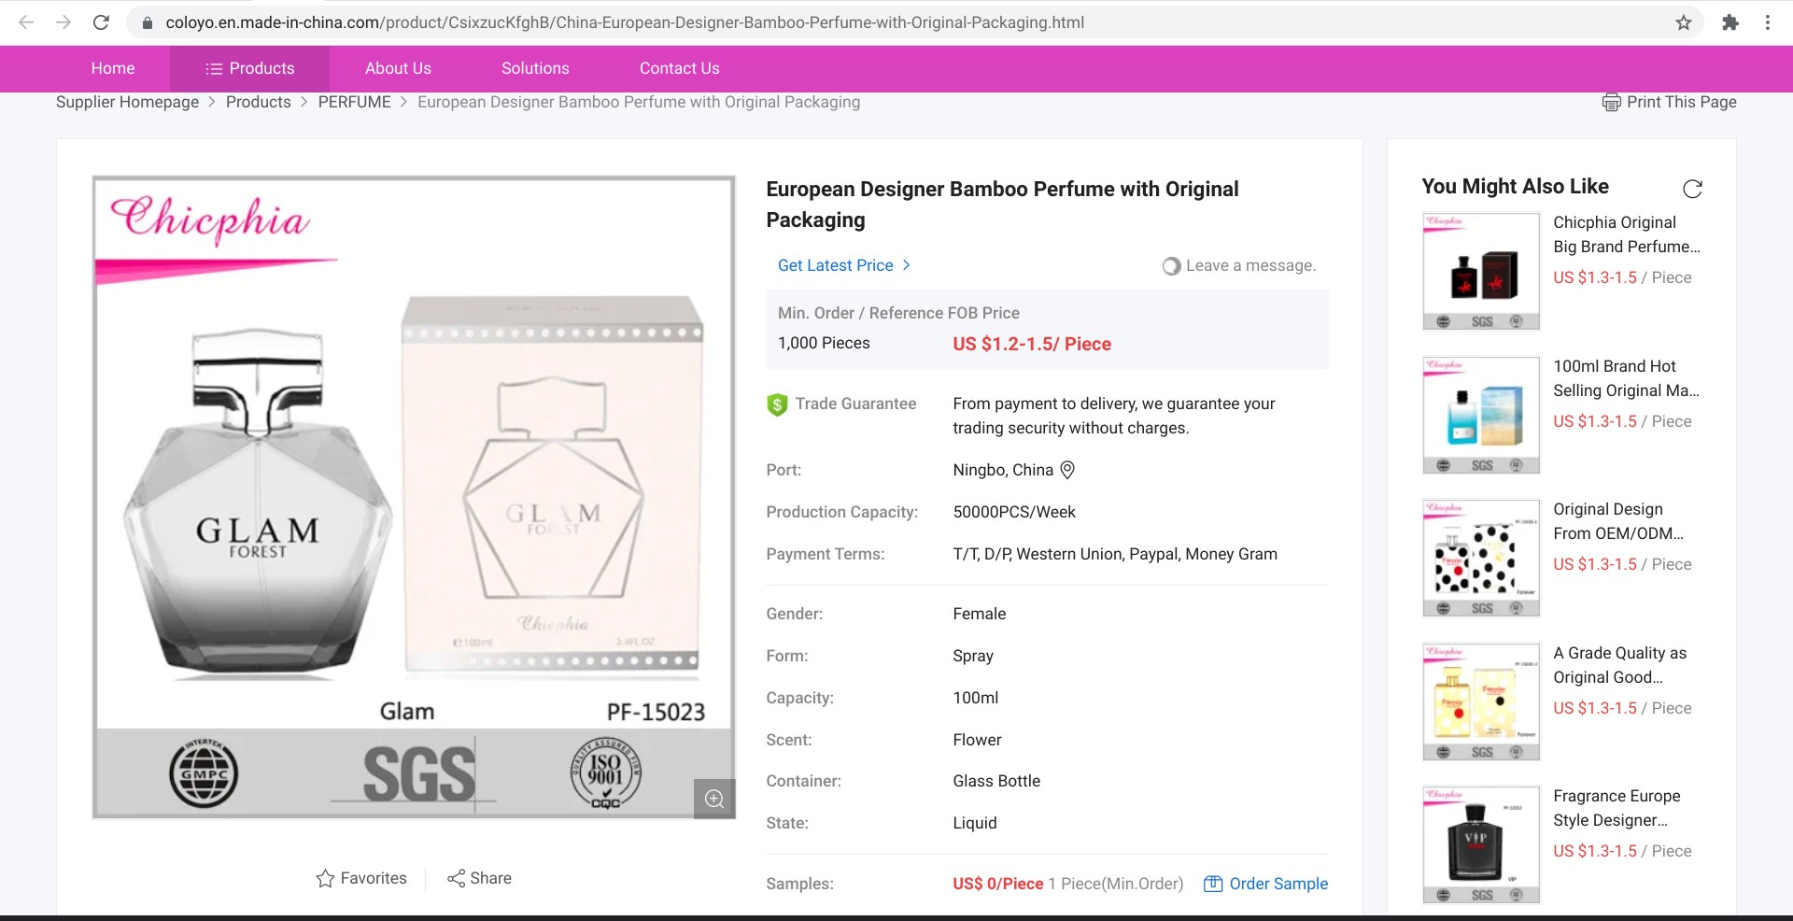Image resolution: width=1793 pixels, height=921 pixels.
Task: Click the Print This Page printer icon
Action: click(1611, 103)
